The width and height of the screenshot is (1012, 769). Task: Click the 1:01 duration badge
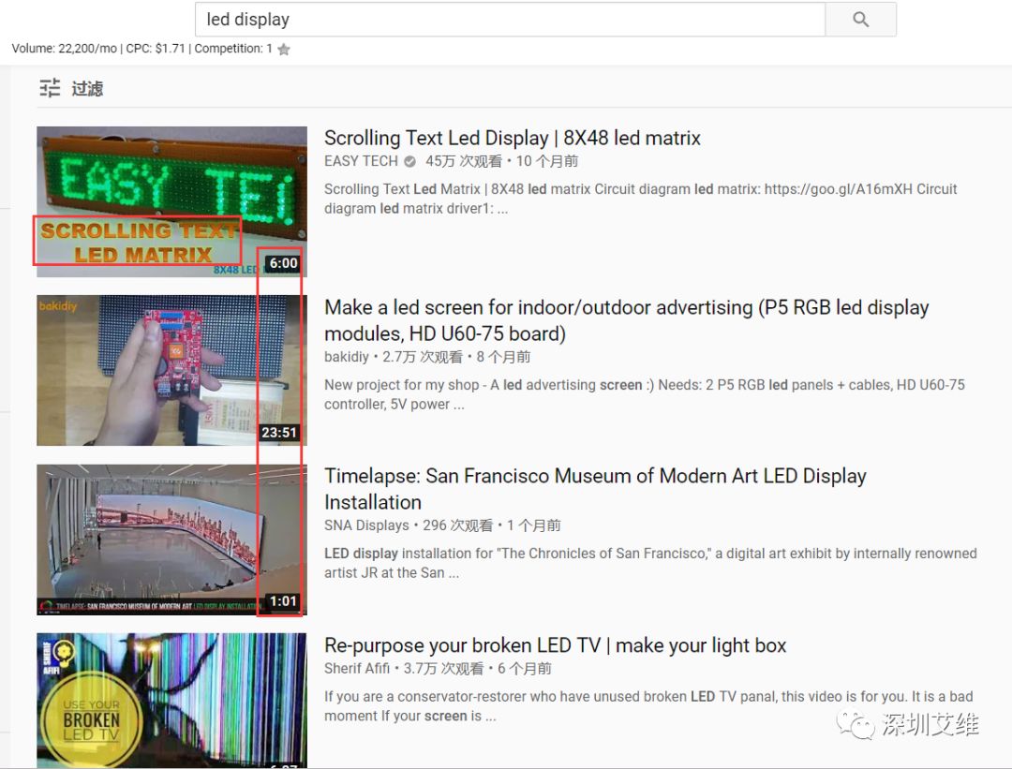click(283, 601)
